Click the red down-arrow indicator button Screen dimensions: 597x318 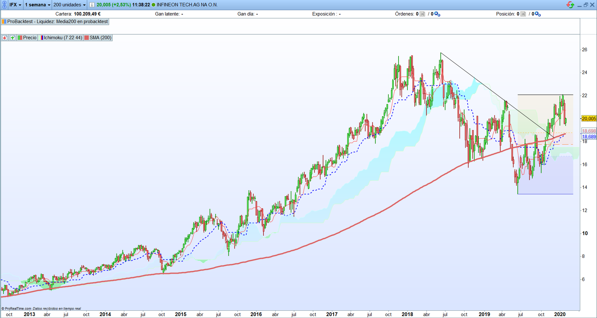click(x=4, y=38)
